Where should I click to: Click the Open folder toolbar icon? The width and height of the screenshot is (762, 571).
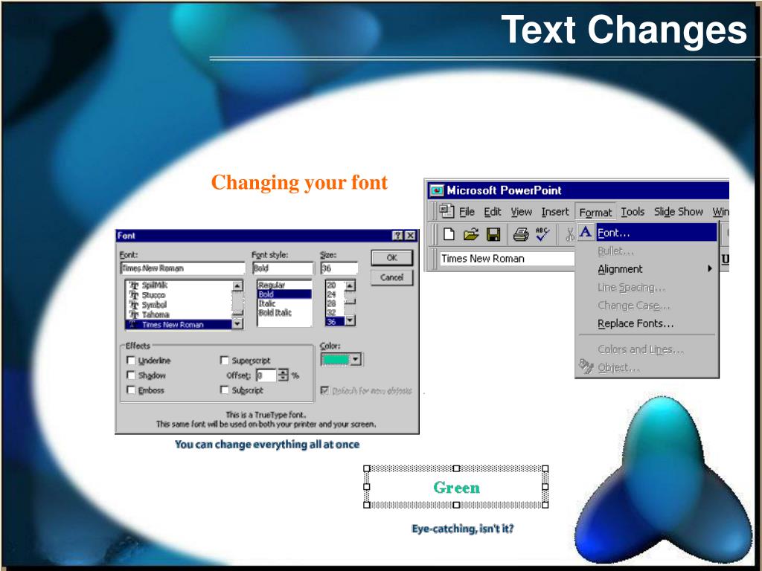[x=471, y=234]
